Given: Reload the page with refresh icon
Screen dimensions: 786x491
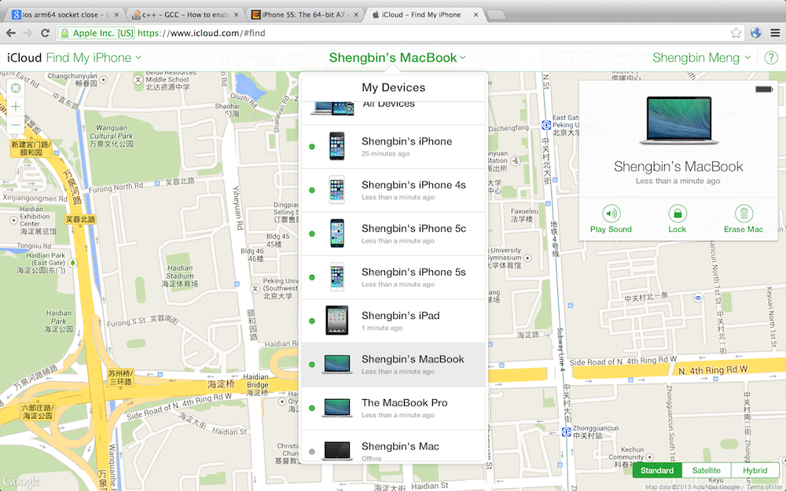Looking at the screenshot, I should (45, 33).
